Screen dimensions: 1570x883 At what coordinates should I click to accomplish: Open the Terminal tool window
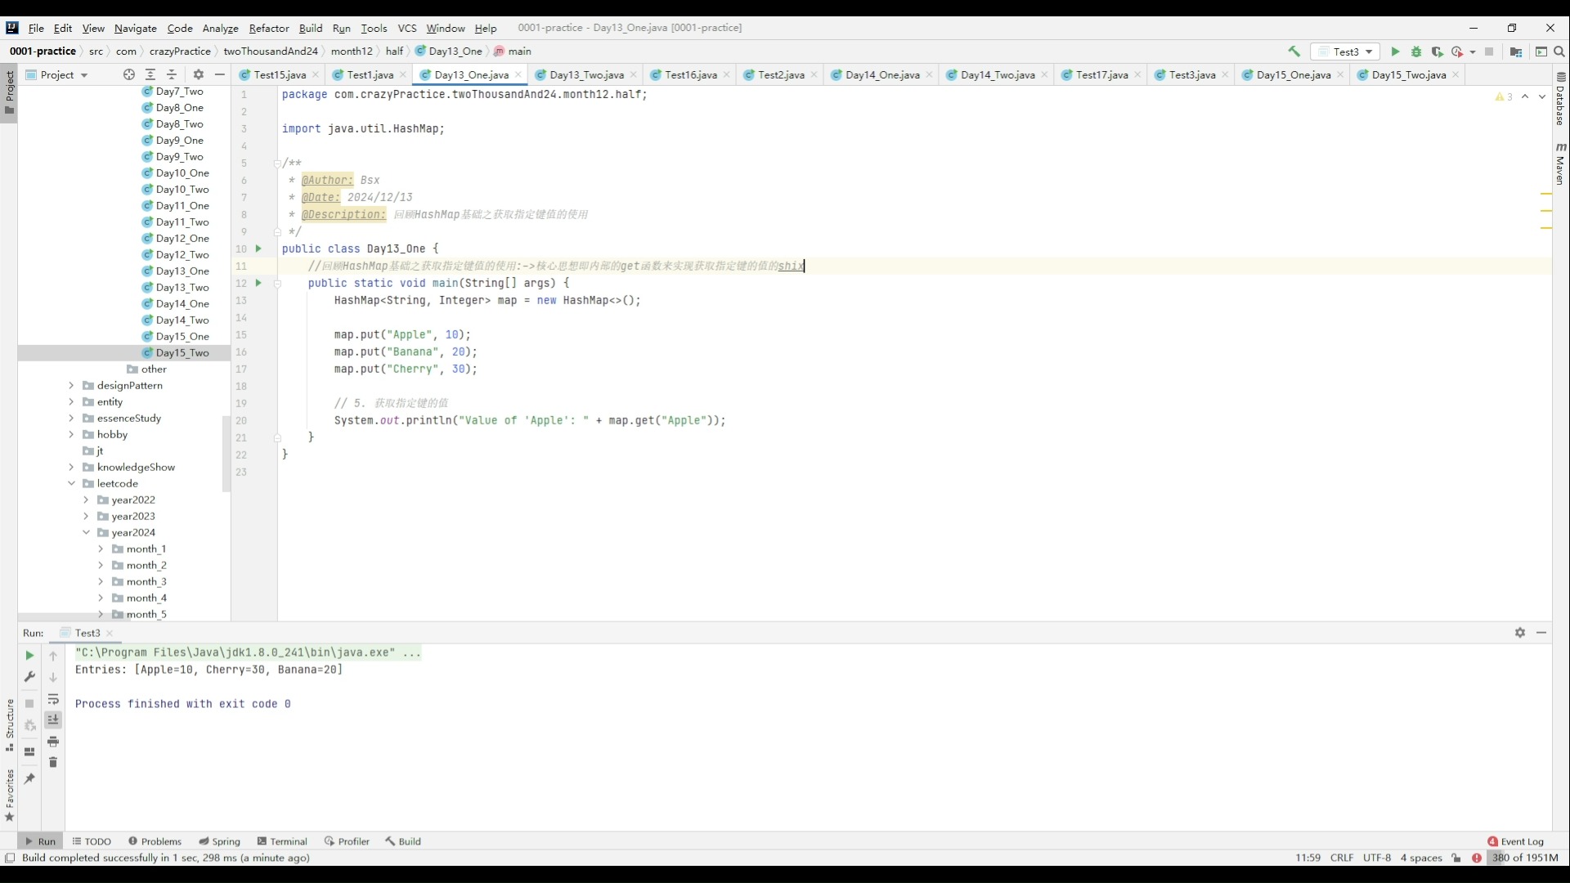pos(282,841)
